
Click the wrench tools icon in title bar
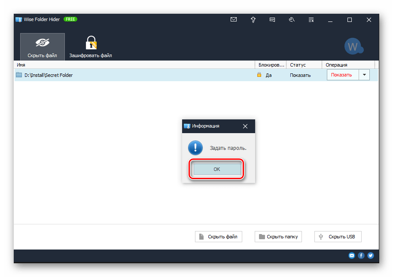[x=292, y=20]
